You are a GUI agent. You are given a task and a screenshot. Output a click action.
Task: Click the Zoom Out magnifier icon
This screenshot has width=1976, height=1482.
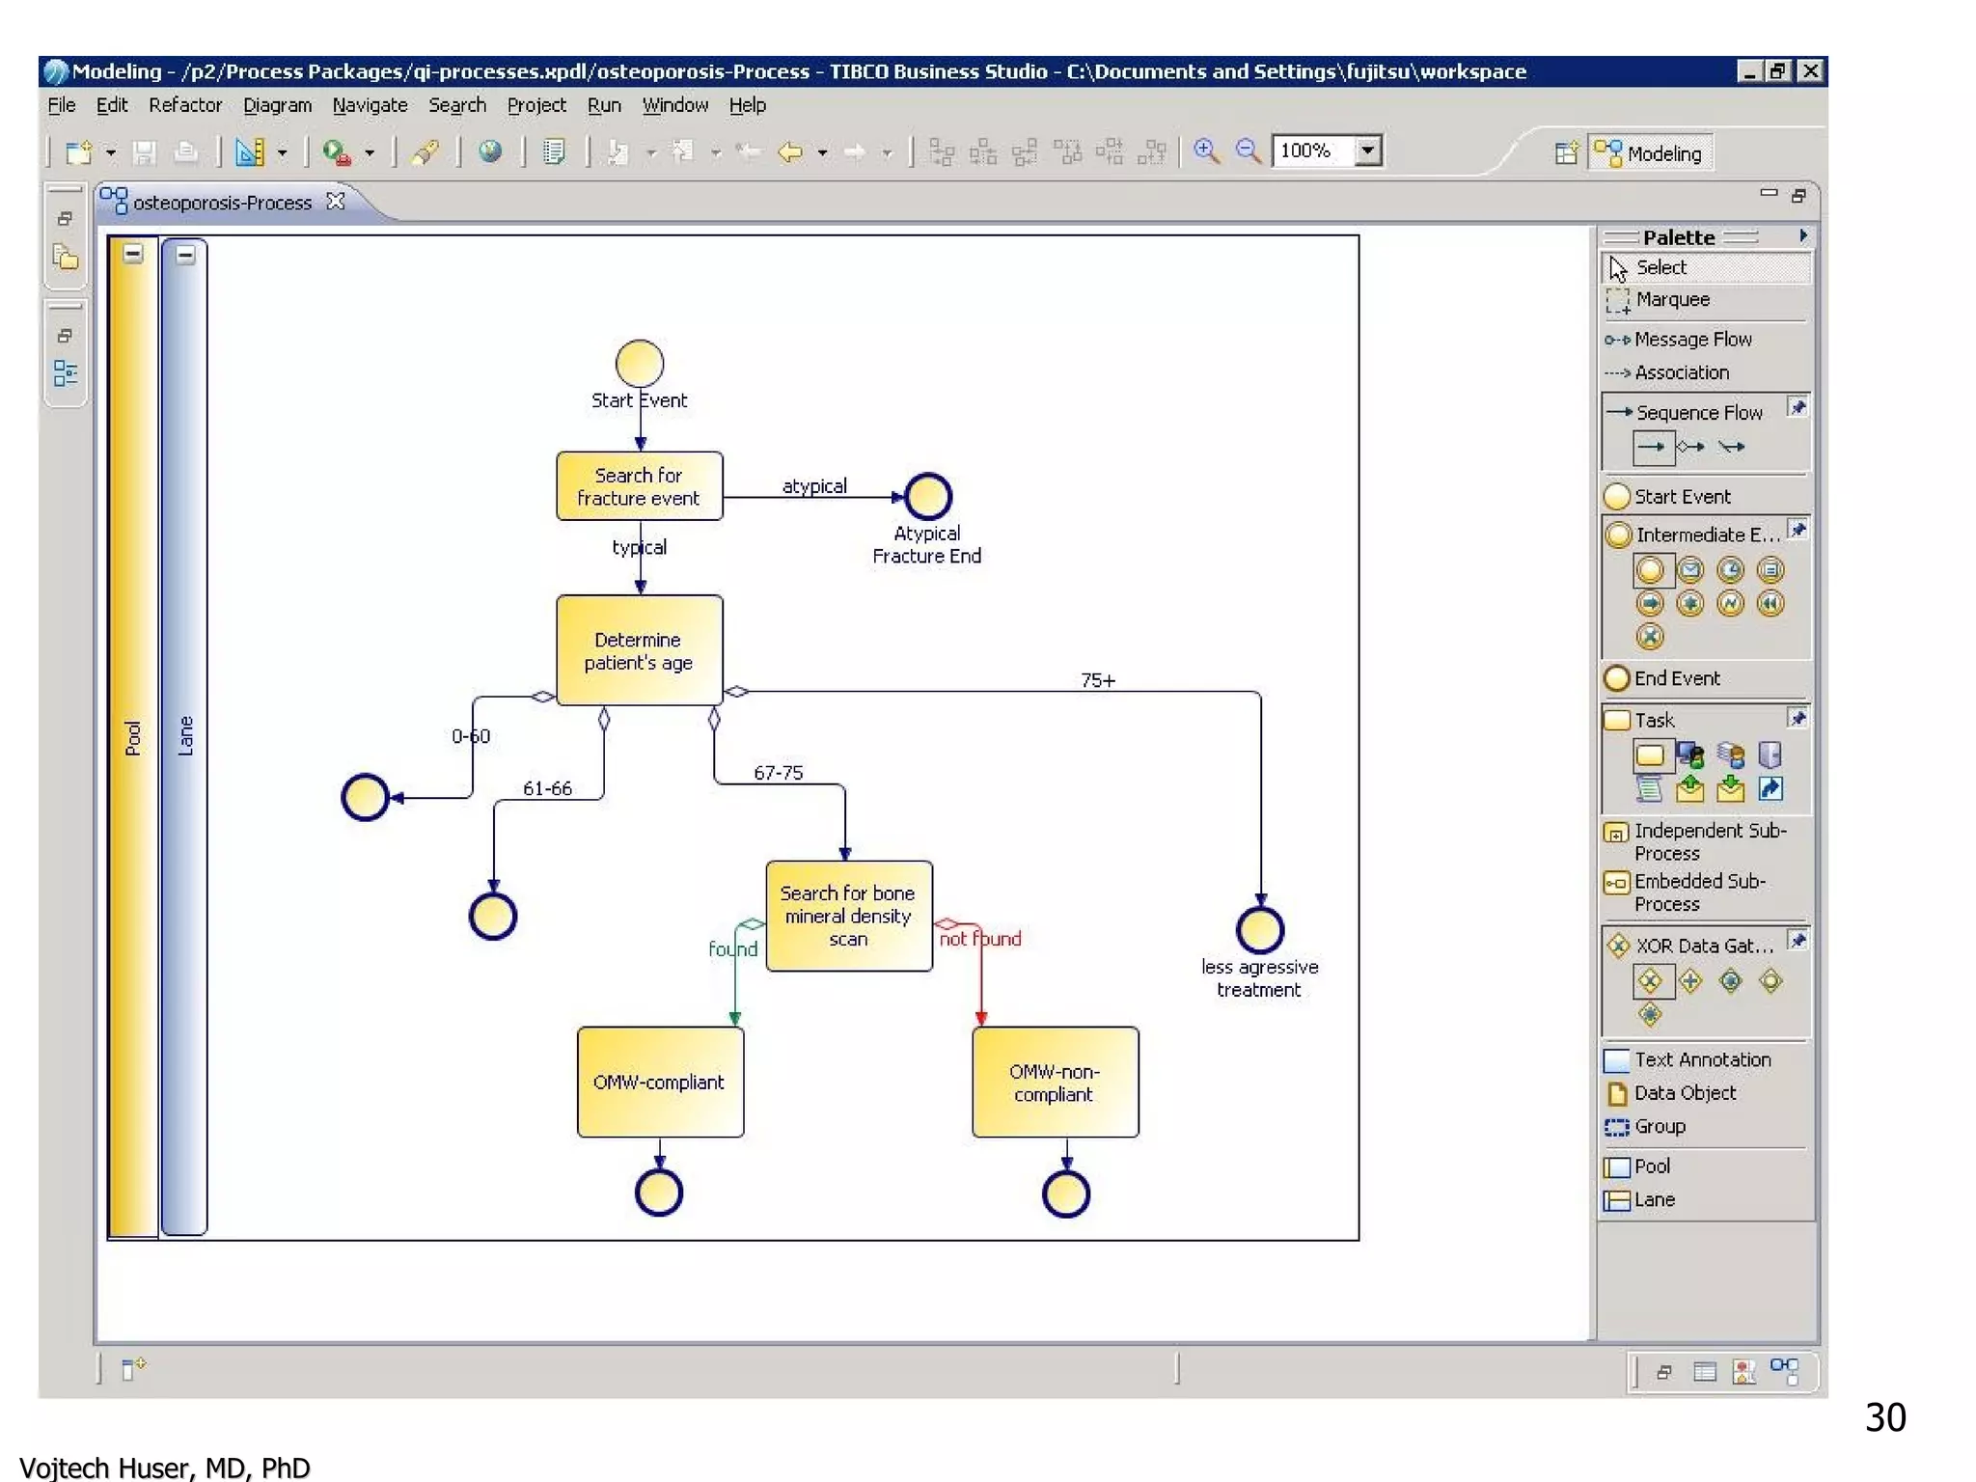1248,151
